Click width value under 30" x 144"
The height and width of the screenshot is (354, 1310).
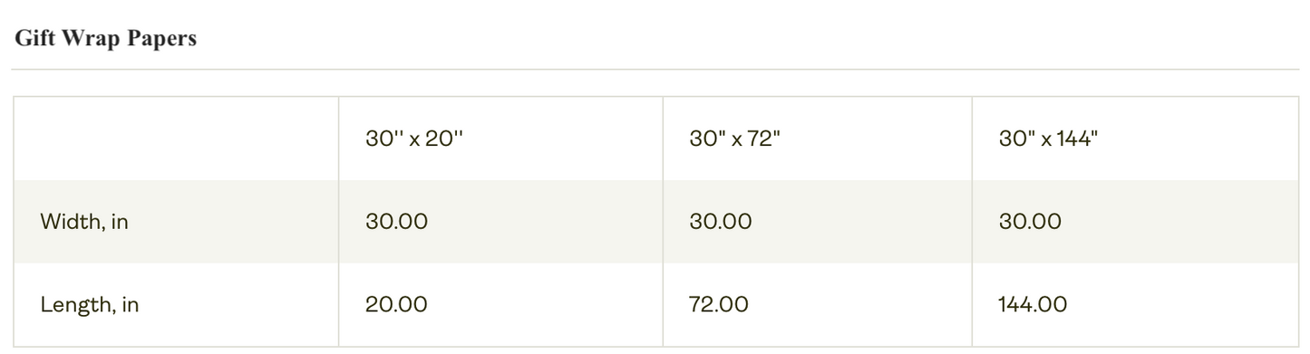tap(1030, 222)
